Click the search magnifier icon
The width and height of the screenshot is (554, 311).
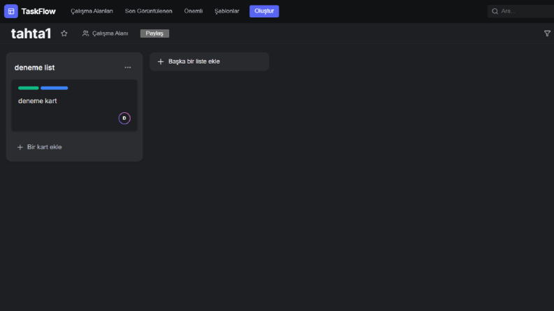495,11
